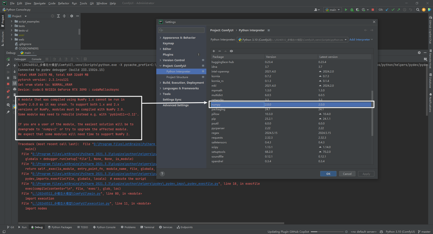Expand Appearance & Behavior settings
The height and width of the screenshot is (234, 433).
click(160, 38)
